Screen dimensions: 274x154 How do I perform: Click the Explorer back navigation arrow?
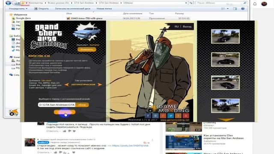(x=8, y=3)
